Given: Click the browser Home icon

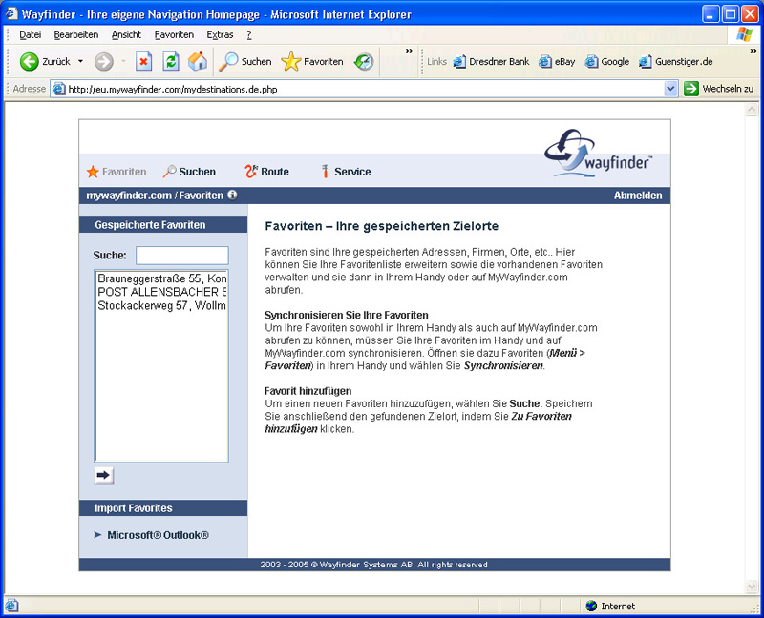Looking at the screenshot, I should (198, 62).
